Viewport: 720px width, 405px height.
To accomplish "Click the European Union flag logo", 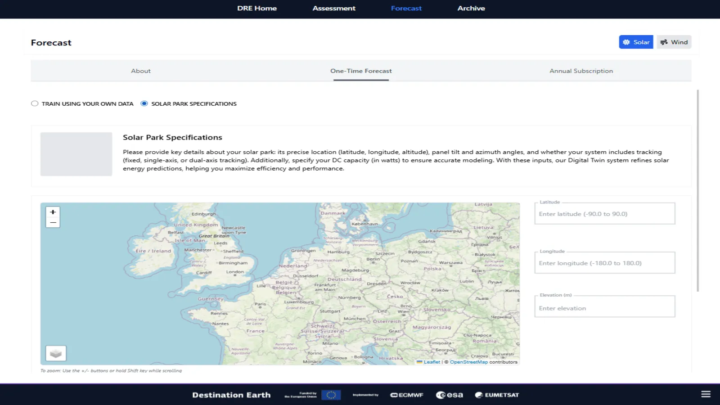I will (x=331, y=395).
